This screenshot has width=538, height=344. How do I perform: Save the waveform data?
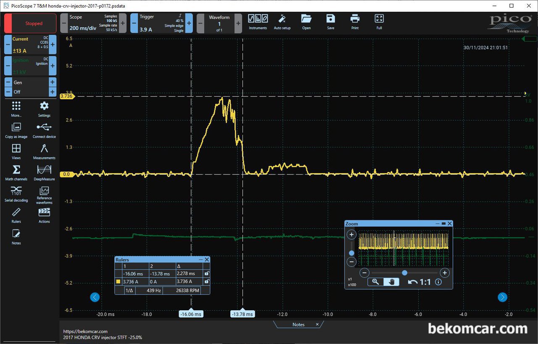(331, 22)
